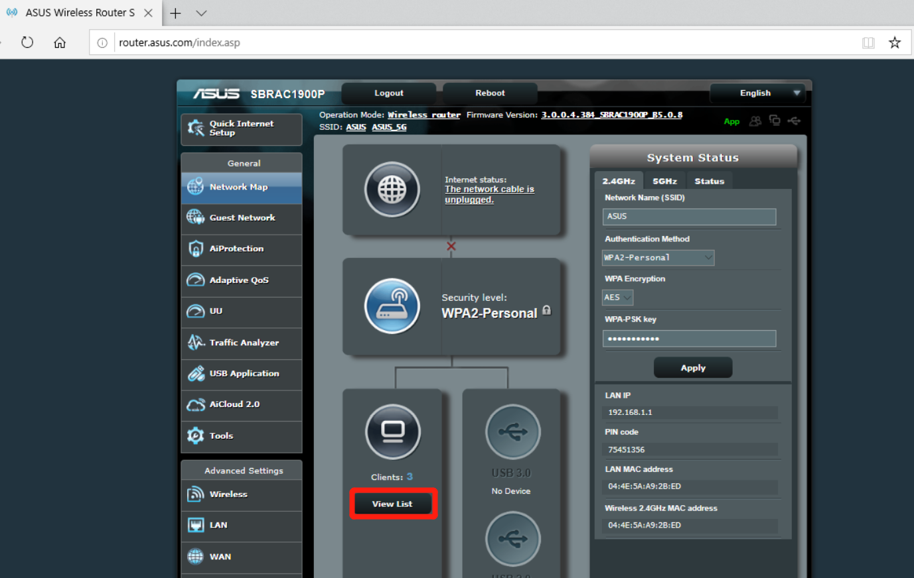Click the LAN IP value 192.168.1.1
The image size is (914, 578).
pos(630,412)
